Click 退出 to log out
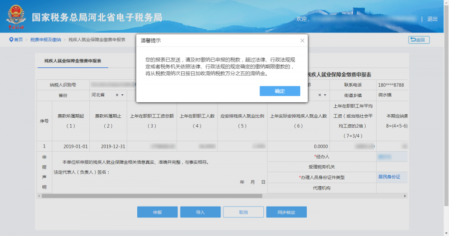 (x=432, y=19)
